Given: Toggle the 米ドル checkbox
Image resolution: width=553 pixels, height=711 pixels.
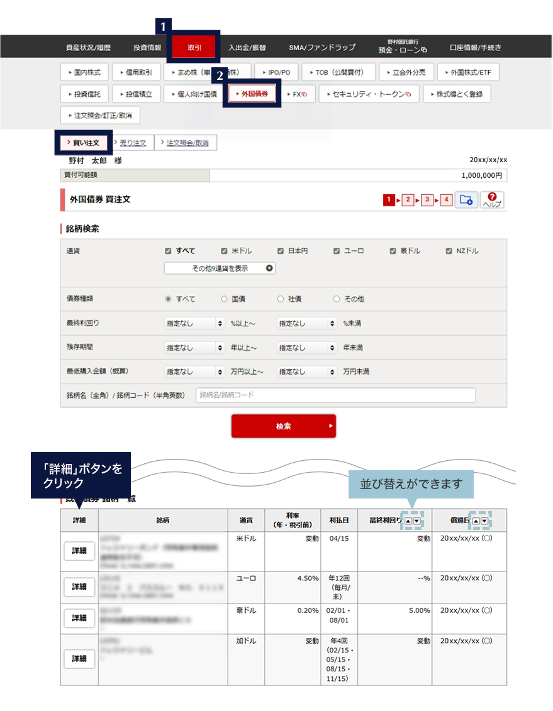Looking at the screenshot, I should [224, 251].
